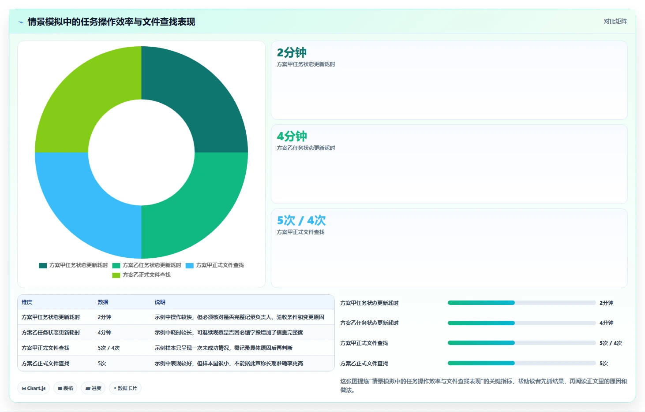Screen dimensions: 645x412
Task: Select table row 方案乙正式文件查找
Action: (176, 364)
